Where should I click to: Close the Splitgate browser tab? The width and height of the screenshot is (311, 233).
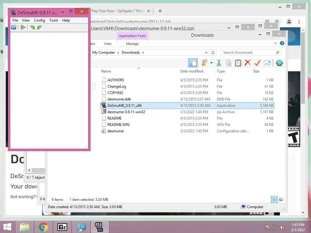pos(148,11)
